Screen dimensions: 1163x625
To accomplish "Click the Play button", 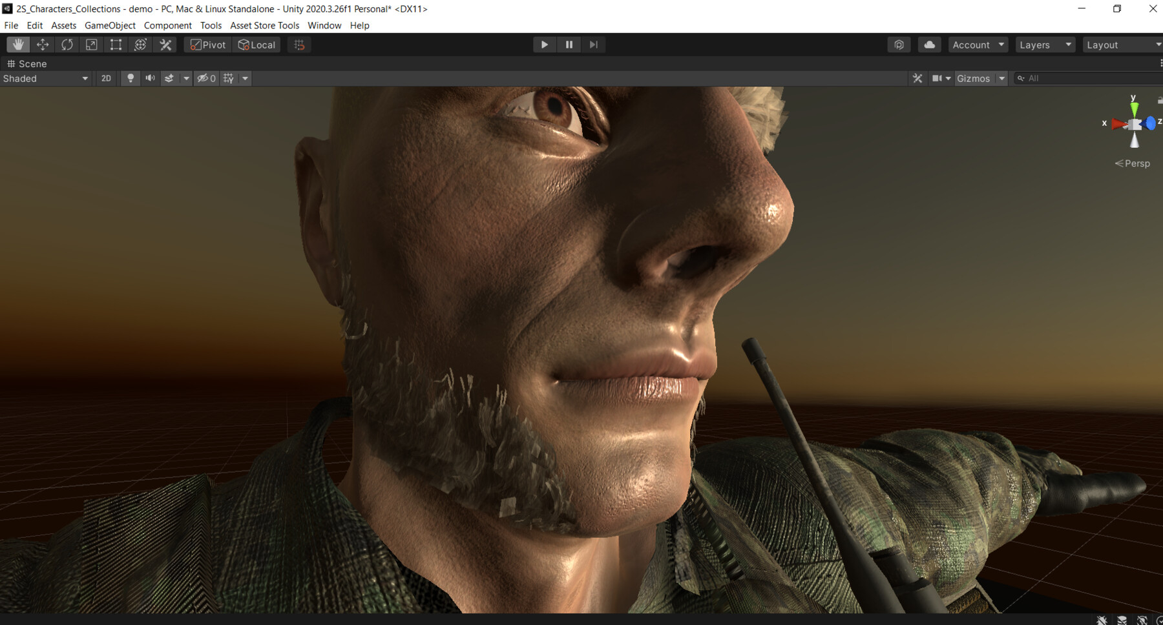I will tap(544, 45).
